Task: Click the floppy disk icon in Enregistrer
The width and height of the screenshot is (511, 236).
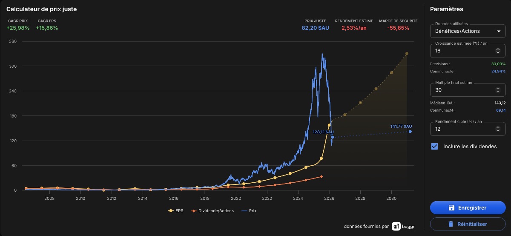Action: 451,208
